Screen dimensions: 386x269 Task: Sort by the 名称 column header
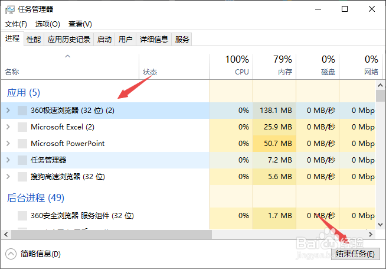point(70,67)
